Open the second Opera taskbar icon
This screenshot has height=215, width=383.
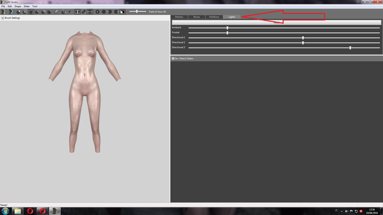coord(42,211)
